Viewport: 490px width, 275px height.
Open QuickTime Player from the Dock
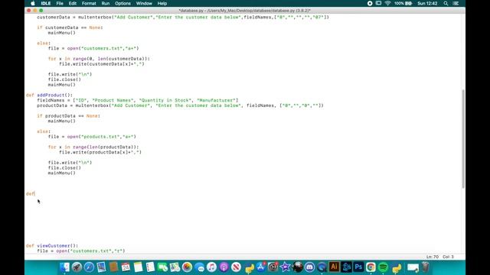(322, 267)
